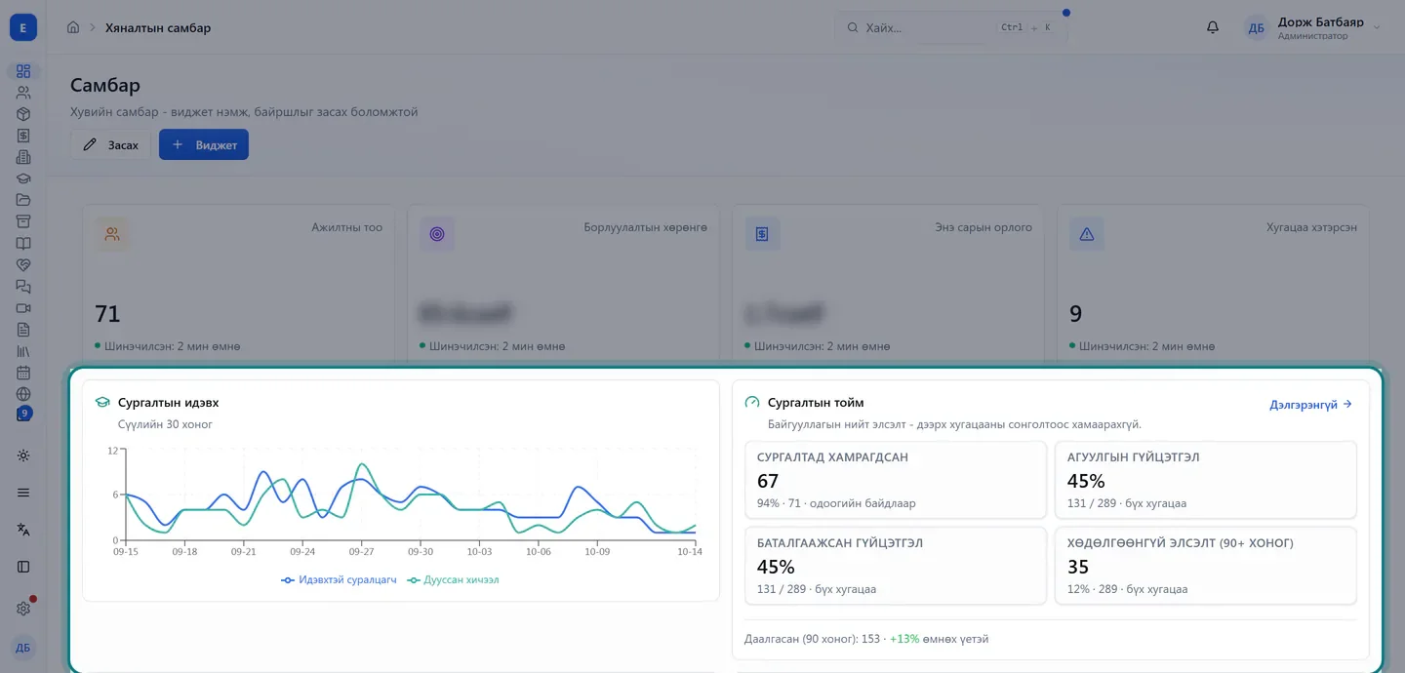Select the Хөдөлгөөнгүй элсэлт stat card
This screenshot has height=673, width=1405.
1206,566
